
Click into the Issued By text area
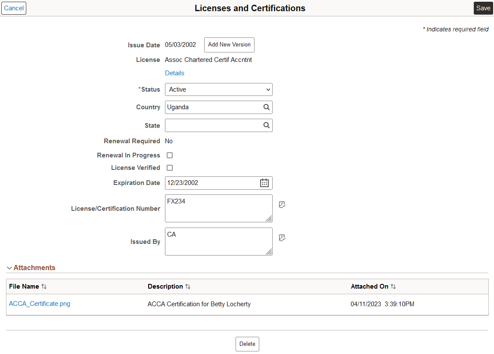tap(219, 241)
